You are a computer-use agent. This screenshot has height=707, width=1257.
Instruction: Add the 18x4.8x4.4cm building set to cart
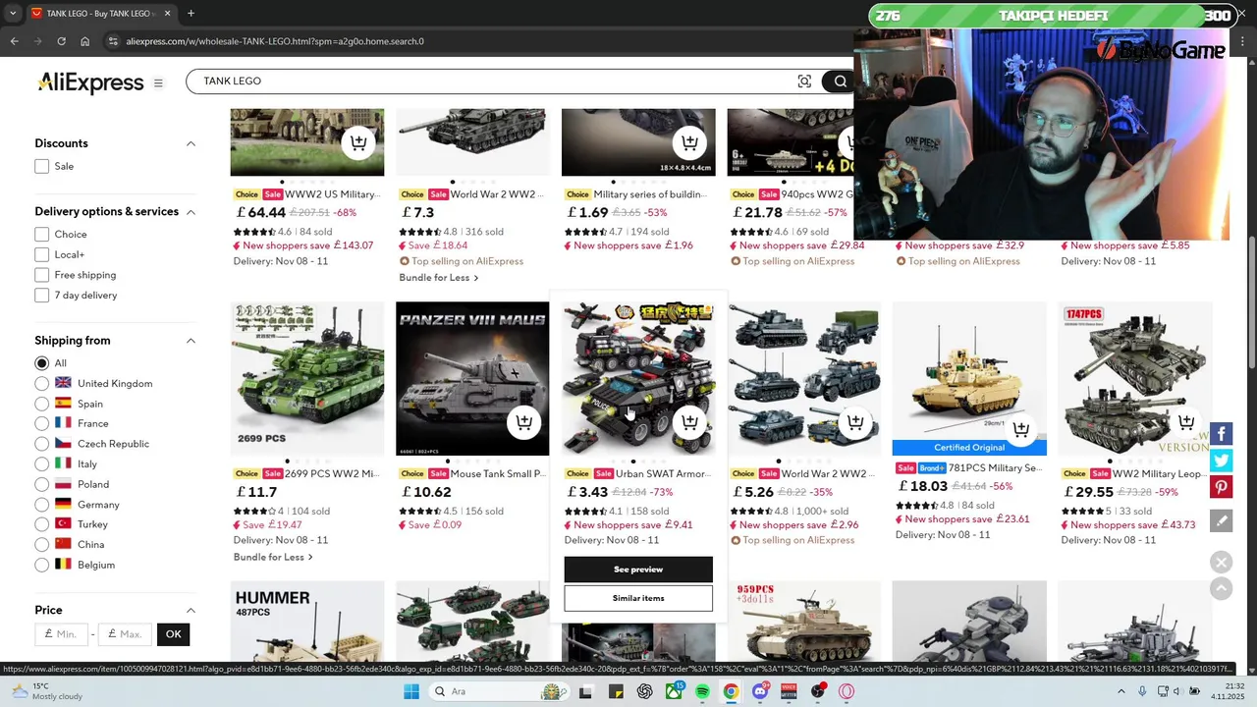(689, 143)
